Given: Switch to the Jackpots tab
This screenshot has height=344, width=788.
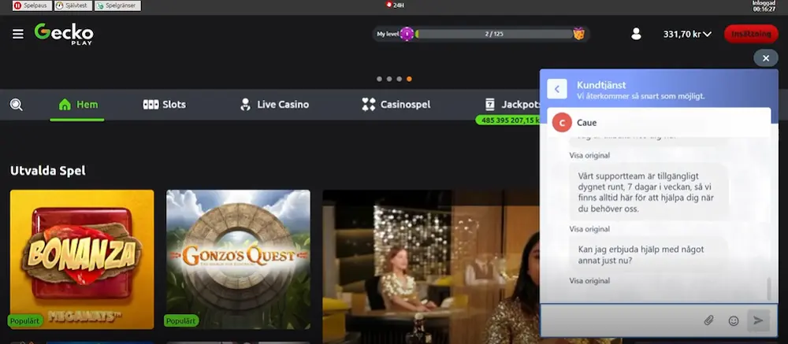Looking at the screenshot, I should 511,105.
